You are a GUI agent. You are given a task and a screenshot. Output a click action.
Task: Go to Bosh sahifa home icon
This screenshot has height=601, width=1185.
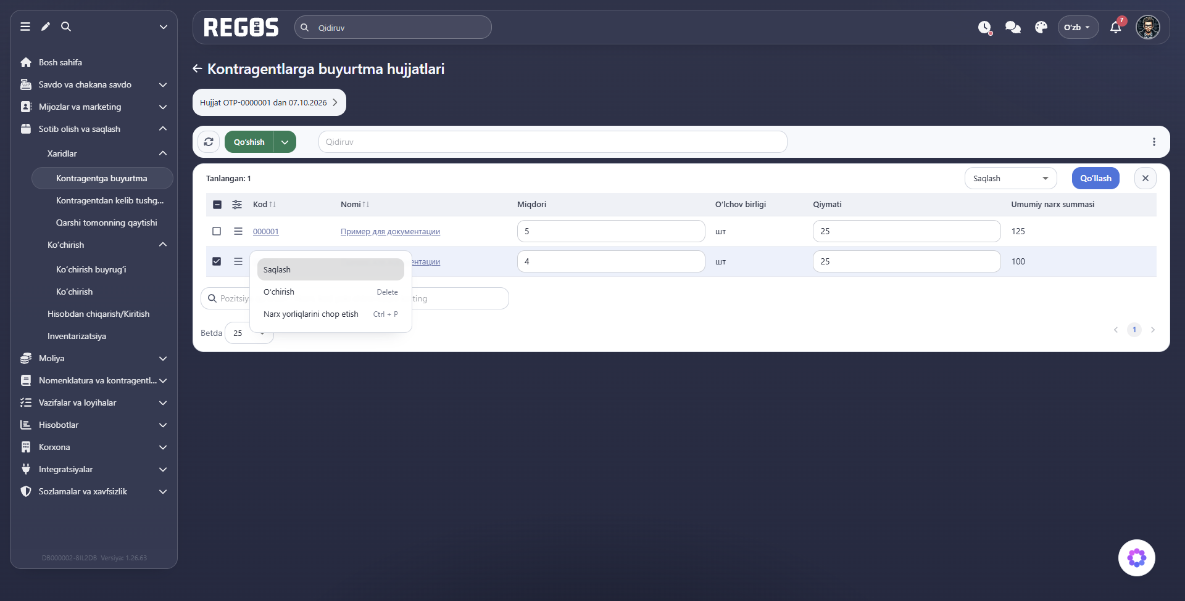(x=26, y=62)
